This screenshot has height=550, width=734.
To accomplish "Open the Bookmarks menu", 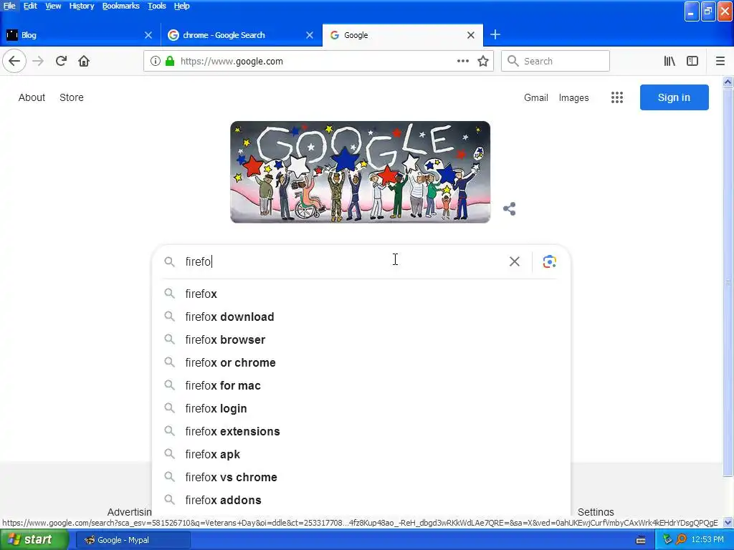I will pos(120,6).
